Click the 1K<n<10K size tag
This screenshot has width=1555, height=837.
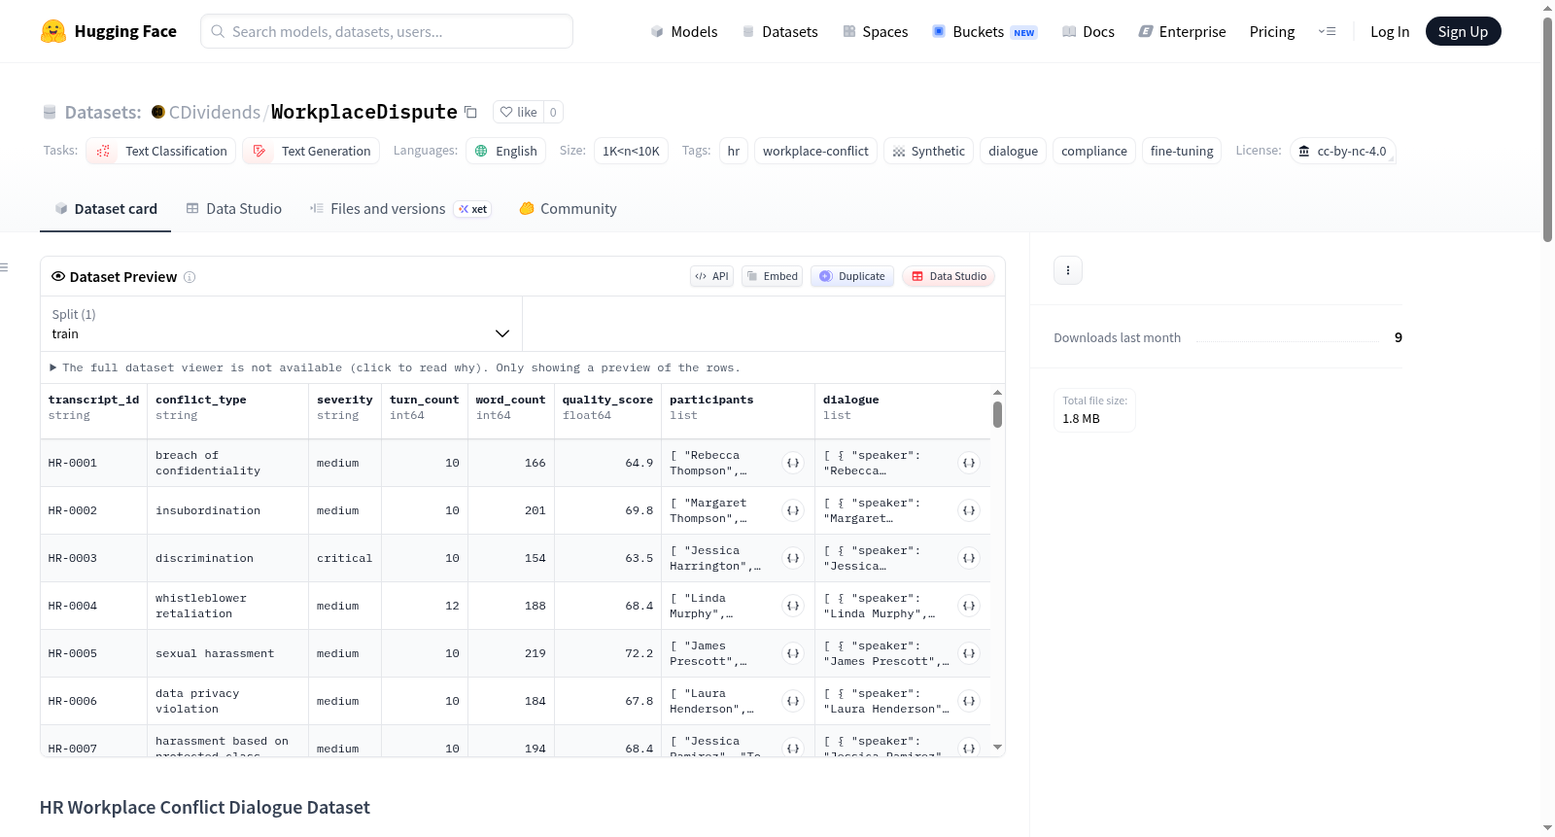point(631,151)
